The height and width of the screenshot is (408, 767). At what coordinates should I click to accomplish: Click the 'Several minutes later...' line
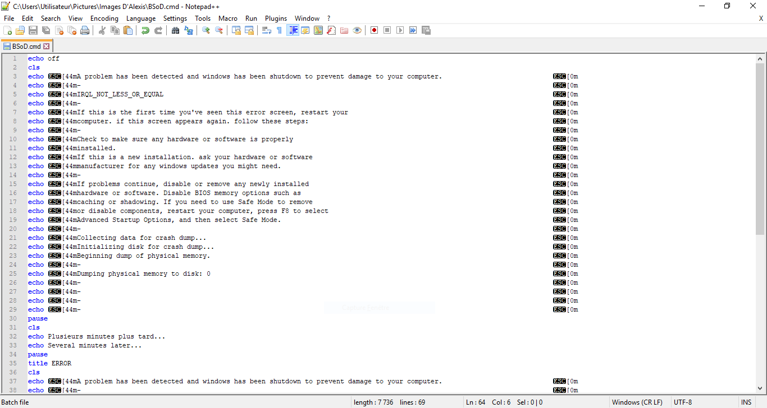(x=95, y=345)
